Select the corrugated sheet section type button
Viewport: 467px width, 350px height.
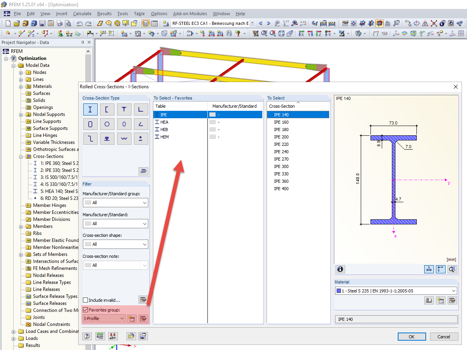click(x=124, y=139)
